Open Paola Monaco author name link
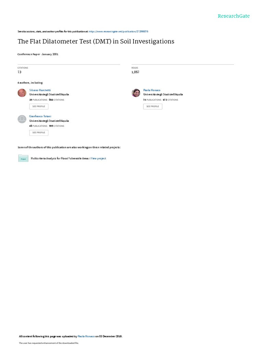 coord(152,90)
